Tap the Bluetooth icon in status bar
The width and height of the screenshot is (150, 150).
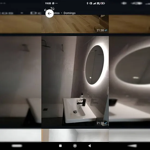click(x=87, y=3)
